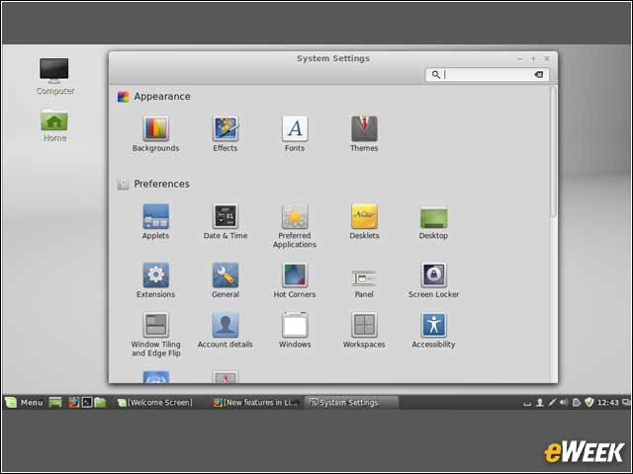Open the Hot Corners settings
Viewport: 633px width, 474px height.
[x=295, y=280]
